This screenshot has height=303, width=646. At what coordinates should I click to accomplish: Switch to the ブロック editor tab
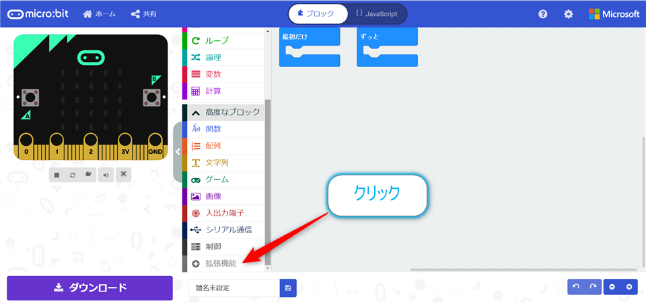coord(318,13)
